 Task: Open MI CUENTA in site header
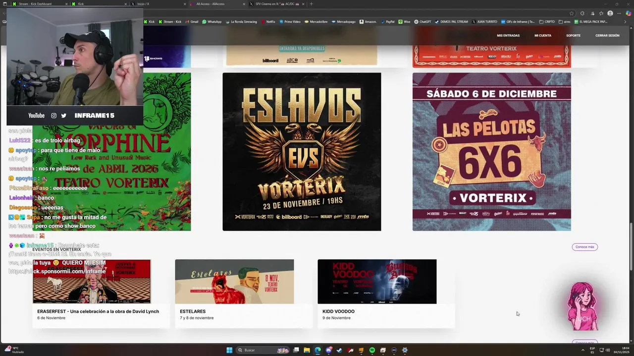click(x=543, y=36)
